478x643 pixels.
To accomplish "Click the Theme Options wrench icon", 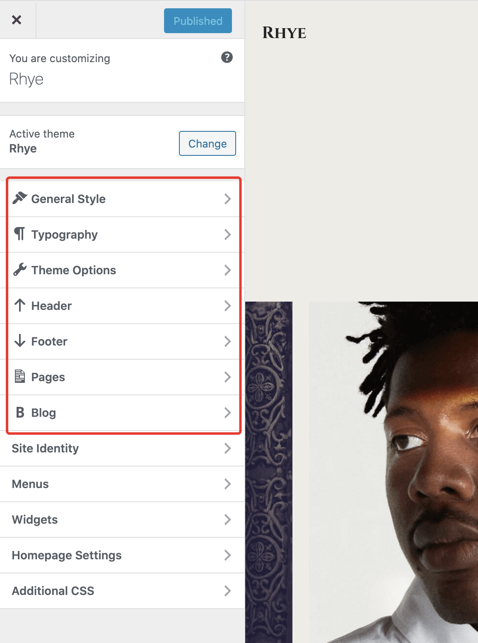I will (20, 270).
